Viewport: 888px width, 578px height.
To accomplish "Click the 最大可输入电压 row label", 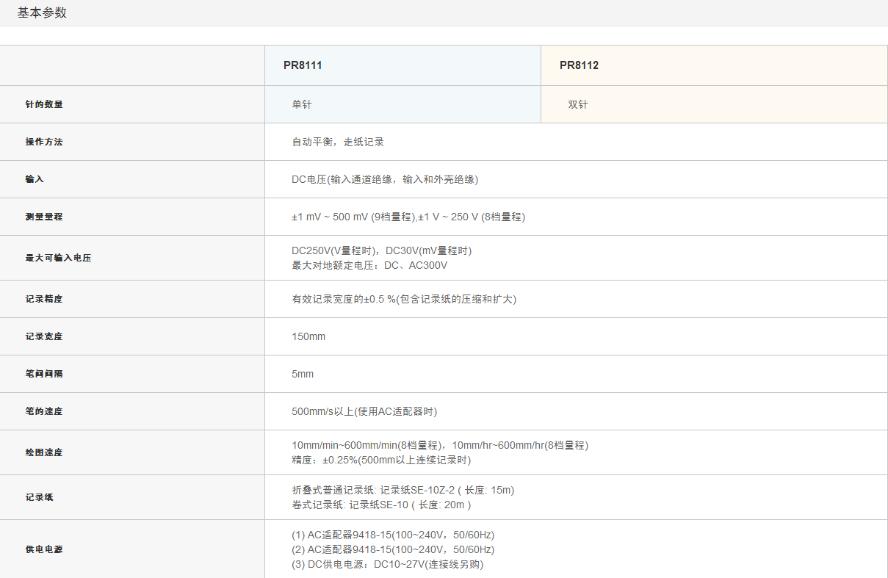I will tap(58, 258).
